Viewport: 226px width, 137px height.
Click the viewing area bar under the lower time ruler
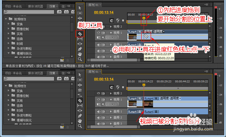(x=168, y=89)
